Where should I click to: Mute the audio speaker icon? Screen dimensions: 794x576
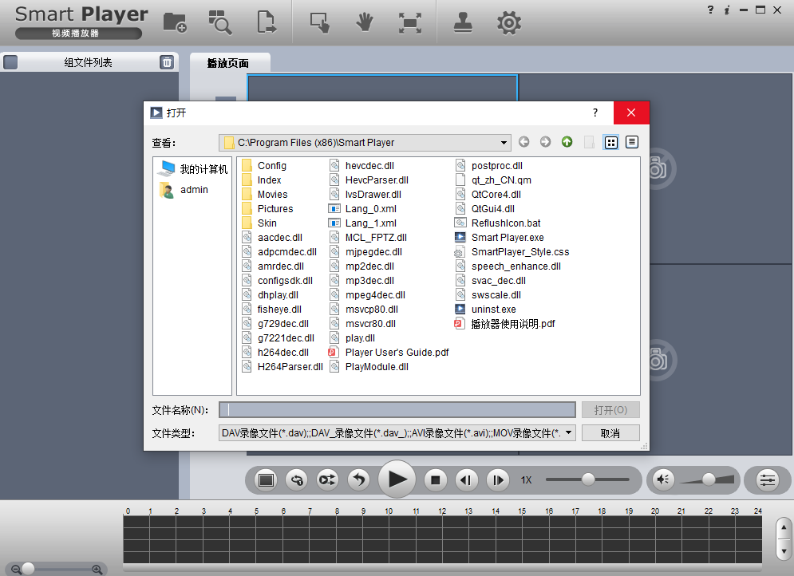662,479
